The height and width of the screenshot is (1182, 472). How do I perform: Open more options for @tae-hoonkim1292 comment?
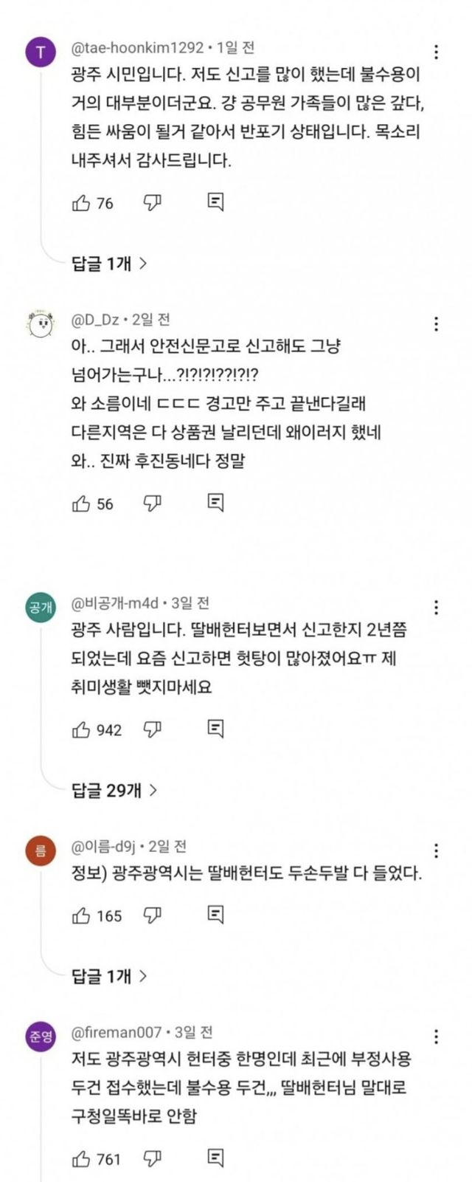tap(437, 52)
